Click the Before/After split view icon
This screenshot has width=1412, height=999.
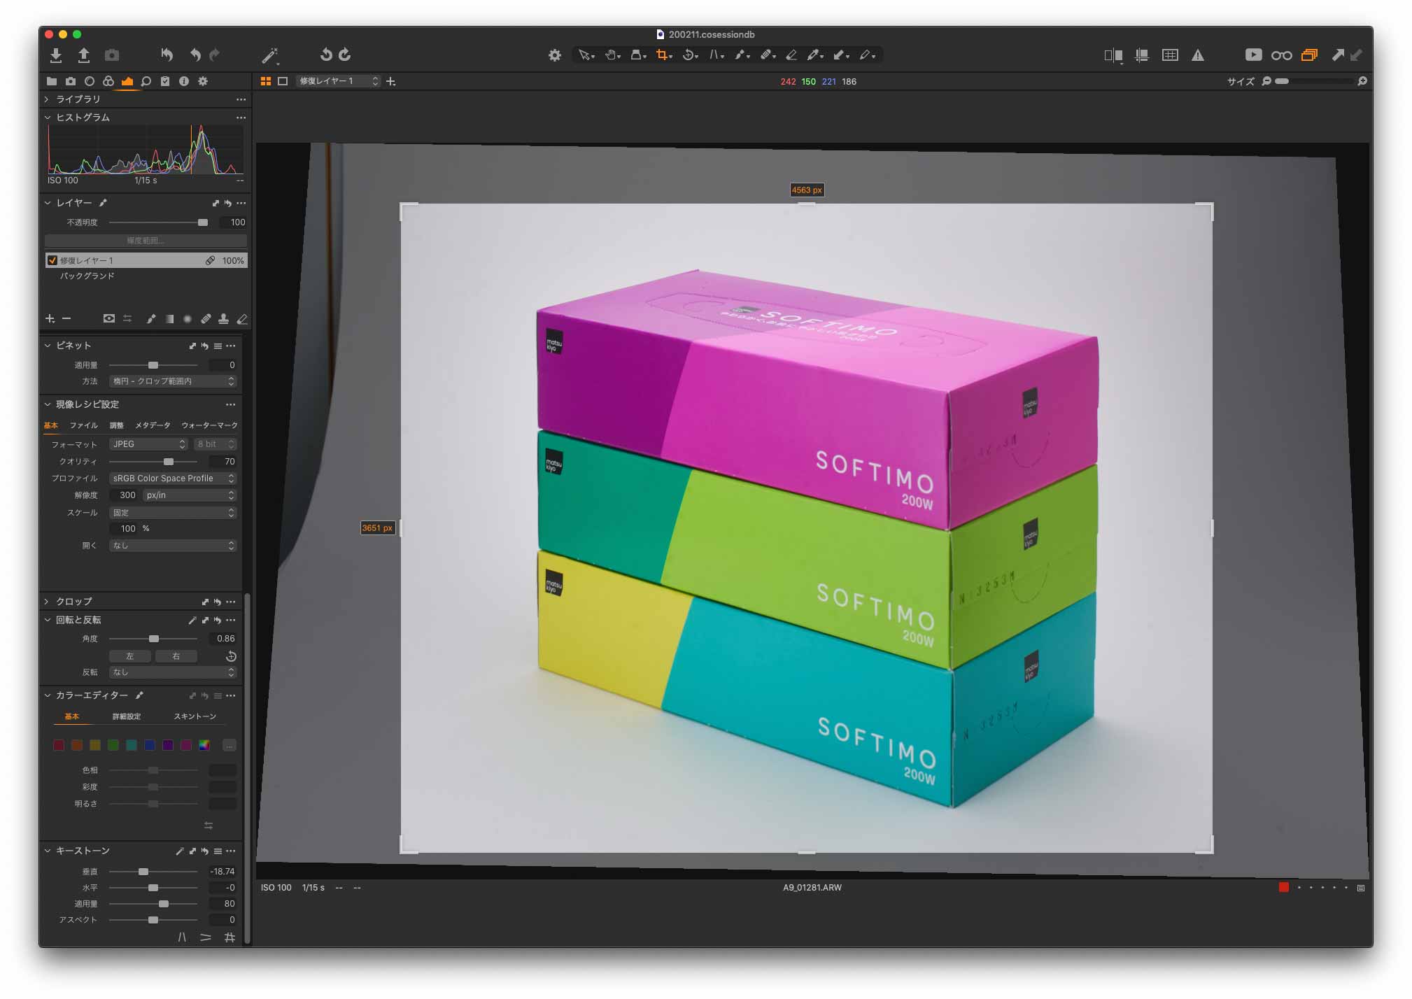tap(1113, 55)
